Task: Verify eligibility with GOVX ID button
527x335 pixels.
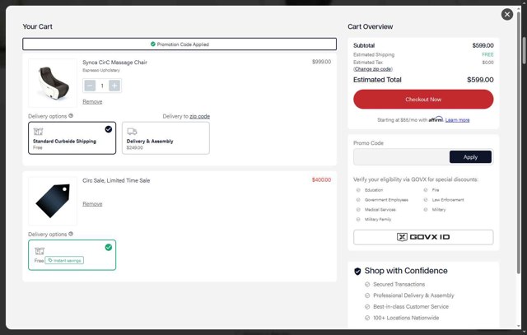Action: tap(423, 237)
